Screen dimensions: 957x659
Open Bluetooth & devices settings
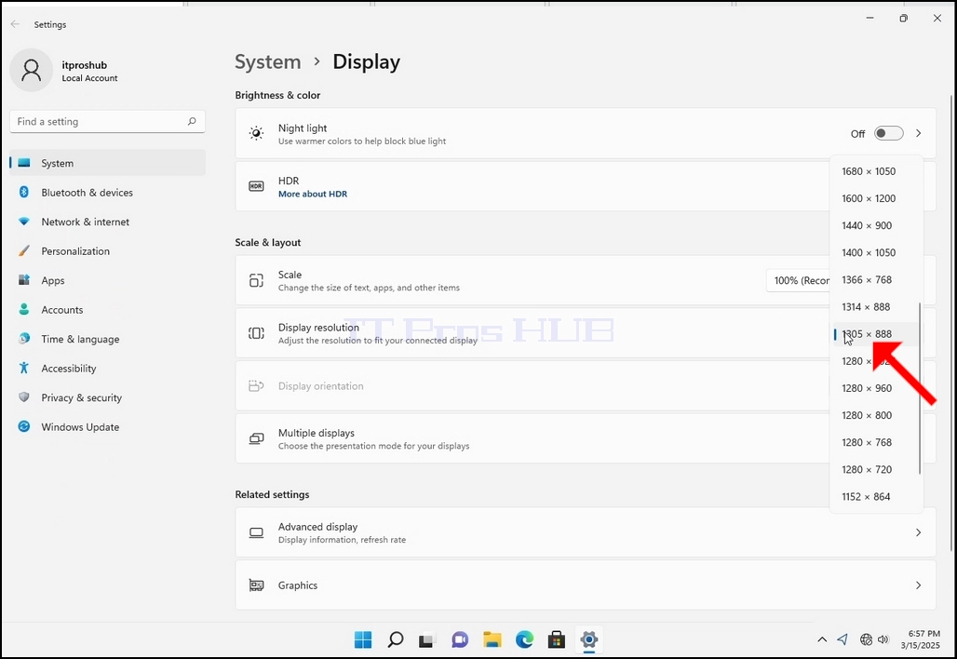click(107, 192)
